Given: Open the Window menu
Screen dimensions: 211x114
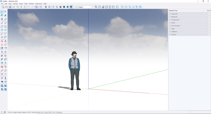Looking at the screenshot, I should pos(31,4).
